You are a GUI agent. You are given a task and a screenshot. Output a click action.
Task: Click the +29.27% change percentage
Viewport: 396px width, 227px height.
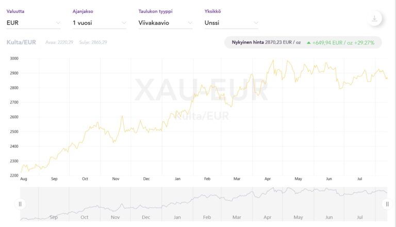pyautogui.click(x=364, y=43)
